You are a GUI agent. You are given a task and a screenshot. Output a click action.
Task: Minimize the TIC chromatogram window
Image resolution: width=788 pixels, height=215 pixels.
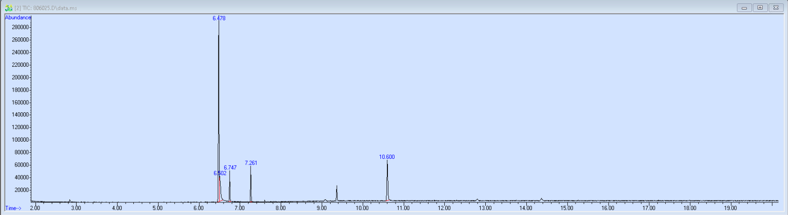[745, 8]
